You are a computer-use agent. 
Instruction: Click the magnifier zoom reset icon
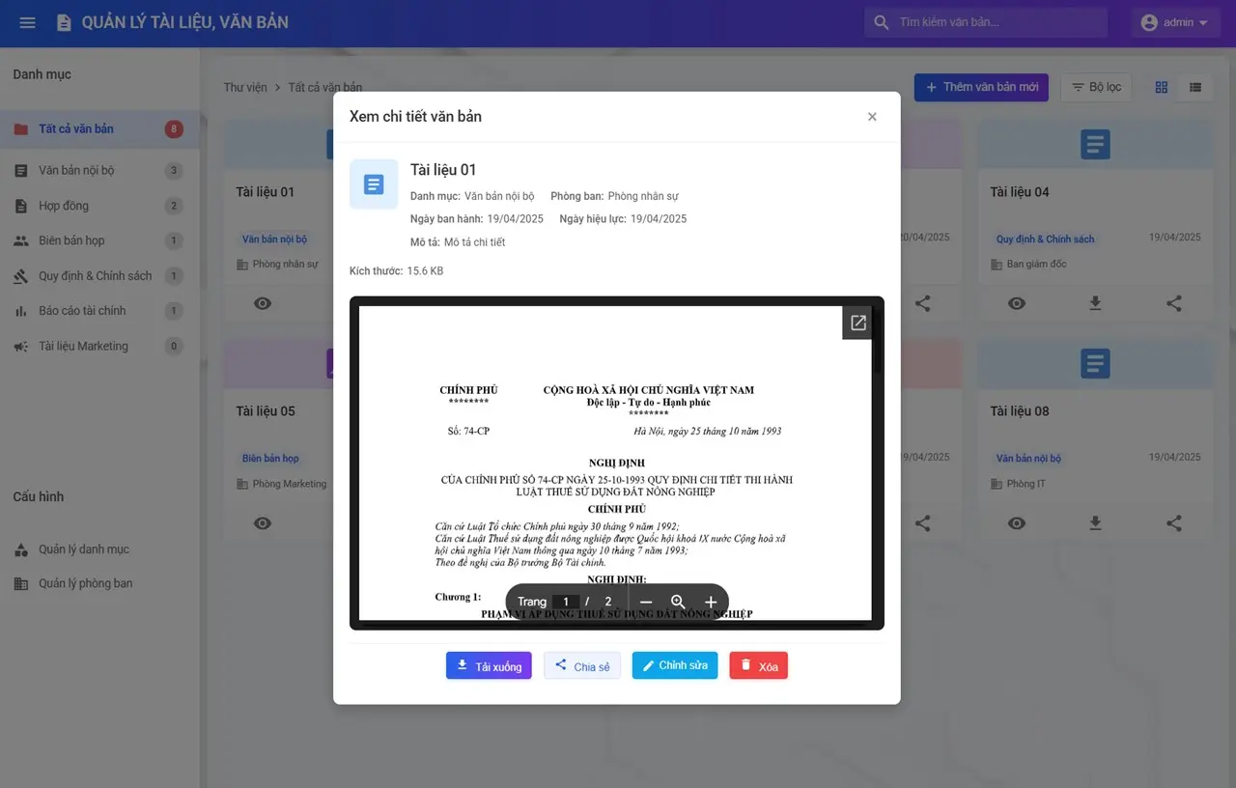[x=678, y=602]
